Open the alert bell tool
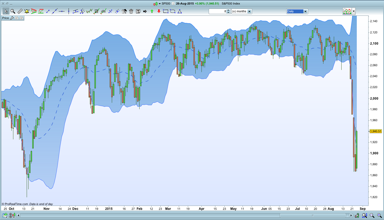384x220 pixels. coord(27,11)
